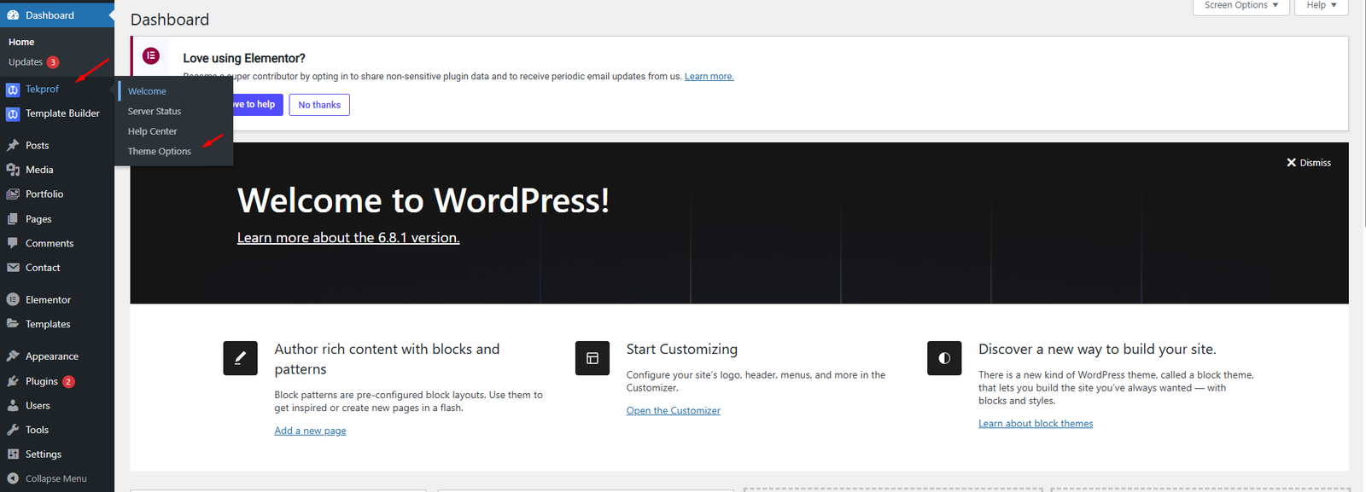Screen dimensions: 1366x492
Task: Click the Pages icon in sidebar
Action: (13, 219)
